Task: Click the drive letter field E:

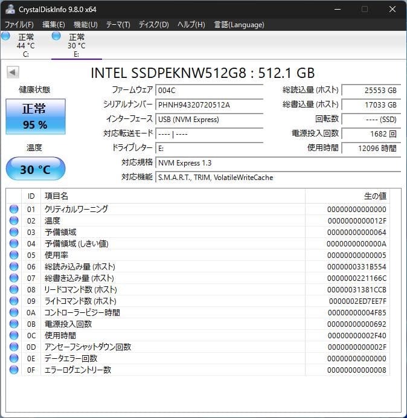Action: click(209, 148)
